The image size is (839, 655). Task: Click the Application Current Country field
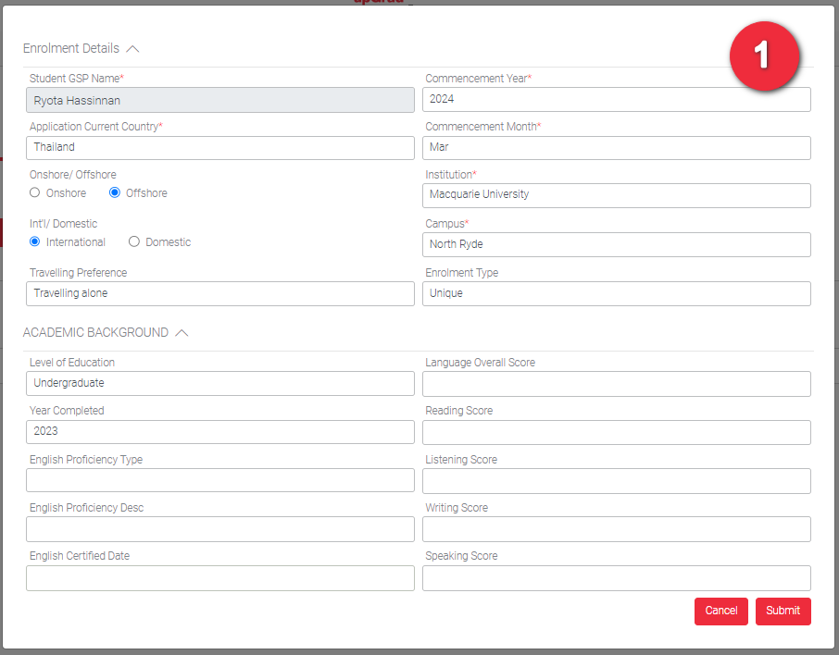(x=220, y=148)
